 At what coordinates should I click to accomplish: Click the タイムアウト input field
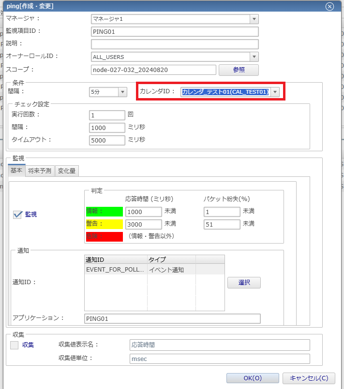tap(107, 140)
